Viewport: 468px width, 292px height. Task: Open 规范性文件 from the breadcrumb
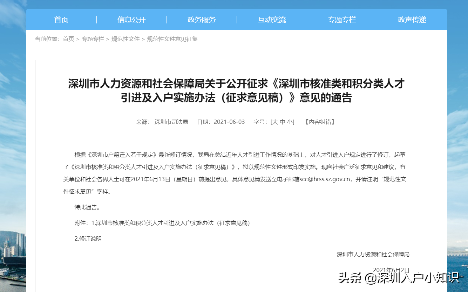[x=126, y=39]
